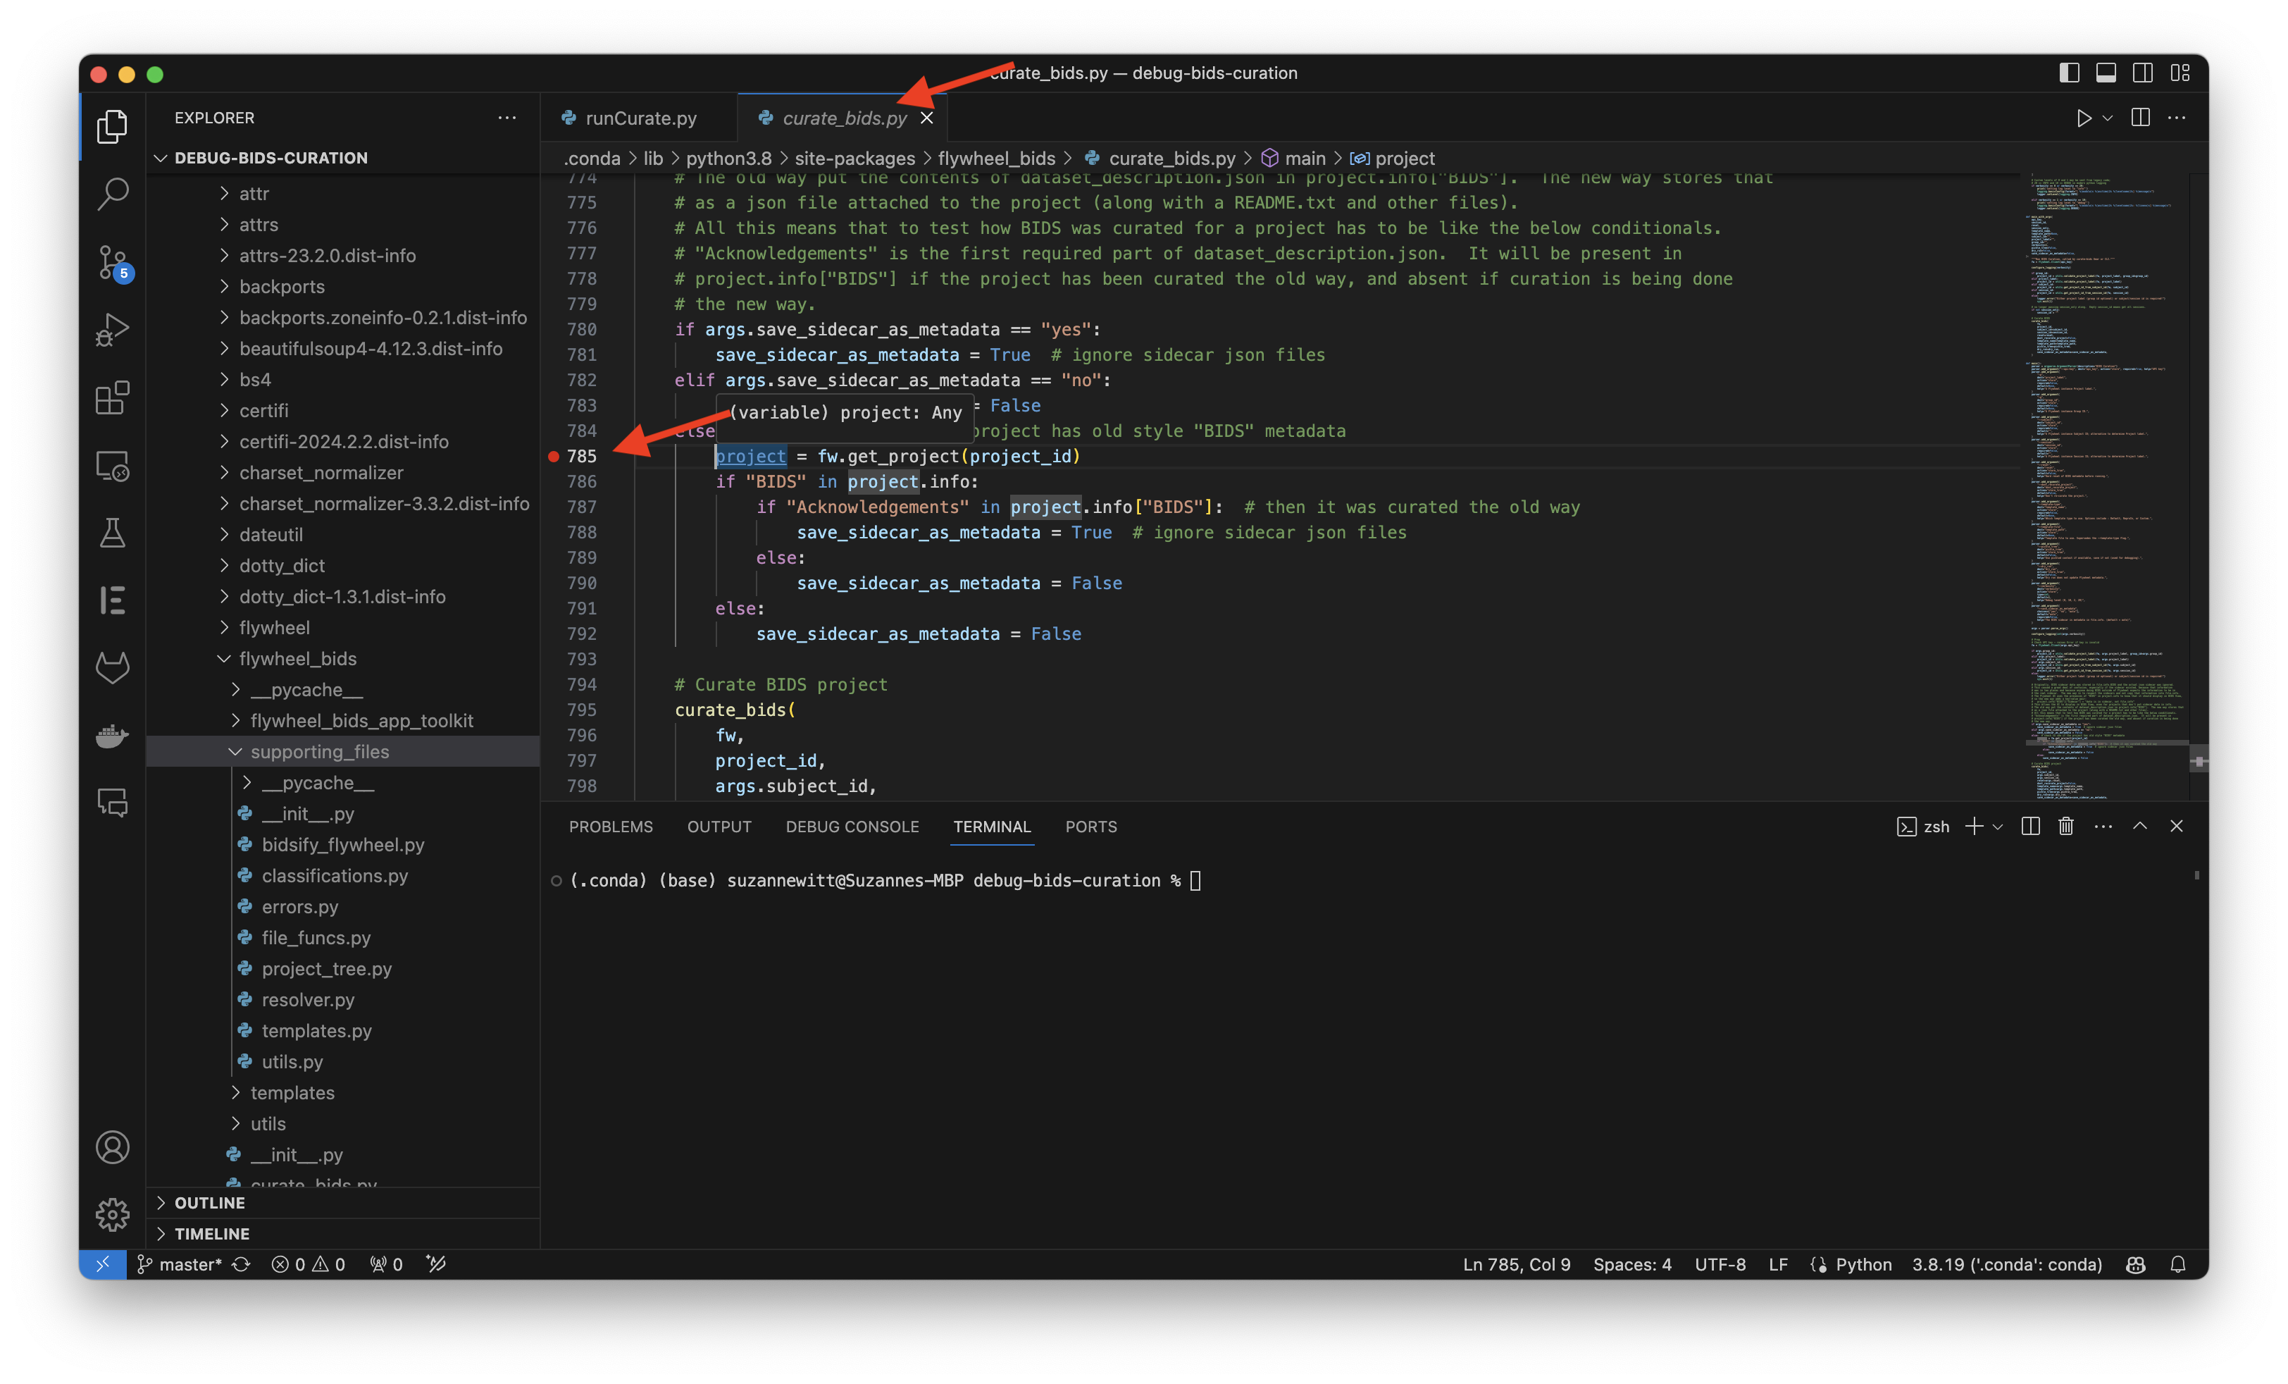
Task: Kill the terminal with trash icon
Action: click(2066, 826)
